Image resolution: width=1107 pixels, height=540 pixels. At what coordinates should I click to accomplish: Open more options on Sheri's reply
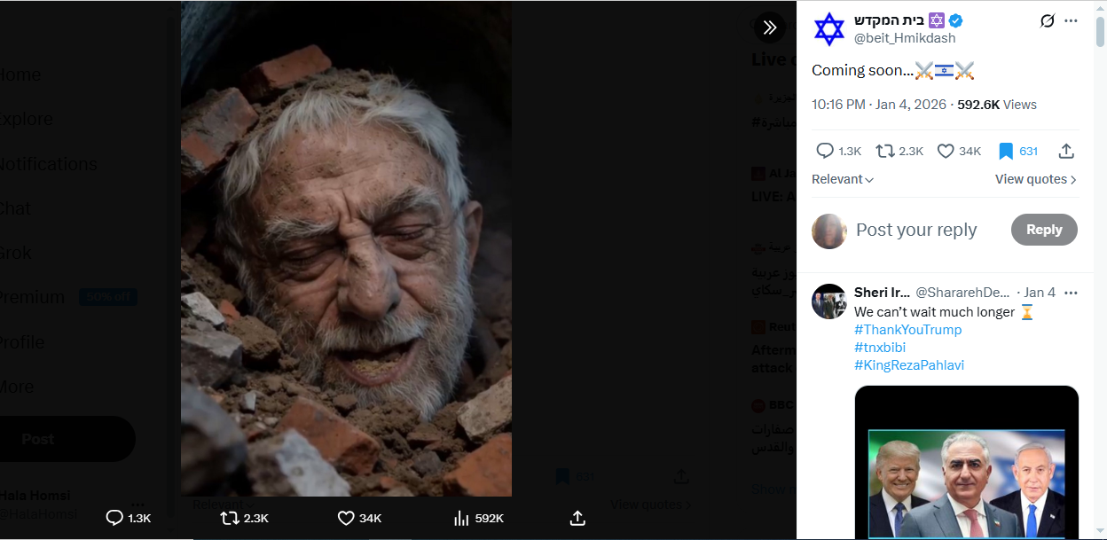1072,293
